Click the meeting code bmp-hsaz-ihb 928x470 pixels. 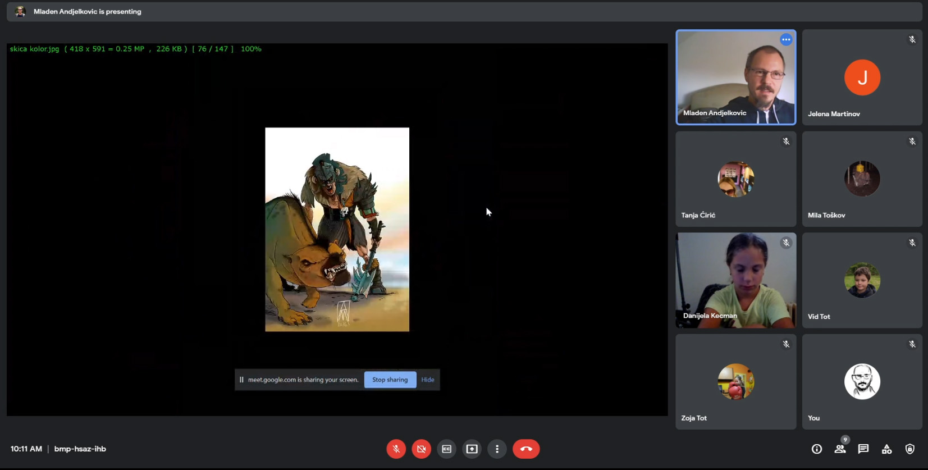80,449
